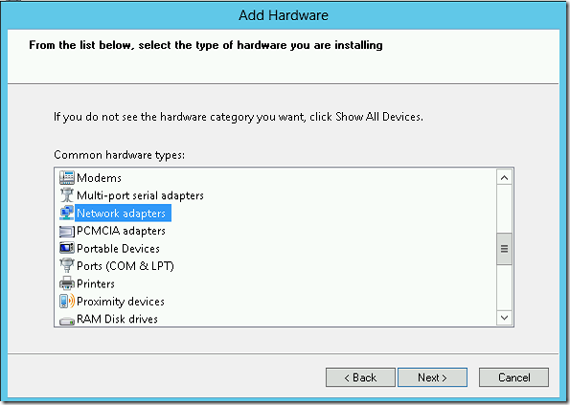Select the Ports connector icon
The image size is (570, 405).
pyautogui.click(x=67, y=265)
